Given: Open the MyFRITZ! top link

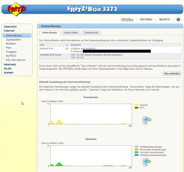Looking at the screenshot, I should point(165,20).
